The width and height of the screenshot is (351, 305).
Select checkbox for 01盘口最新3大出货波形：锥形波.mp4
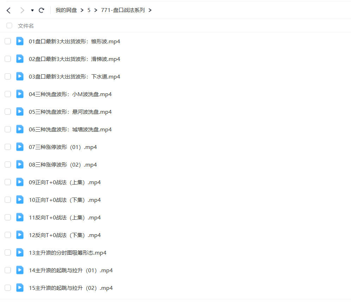click(x=8, y=41)
